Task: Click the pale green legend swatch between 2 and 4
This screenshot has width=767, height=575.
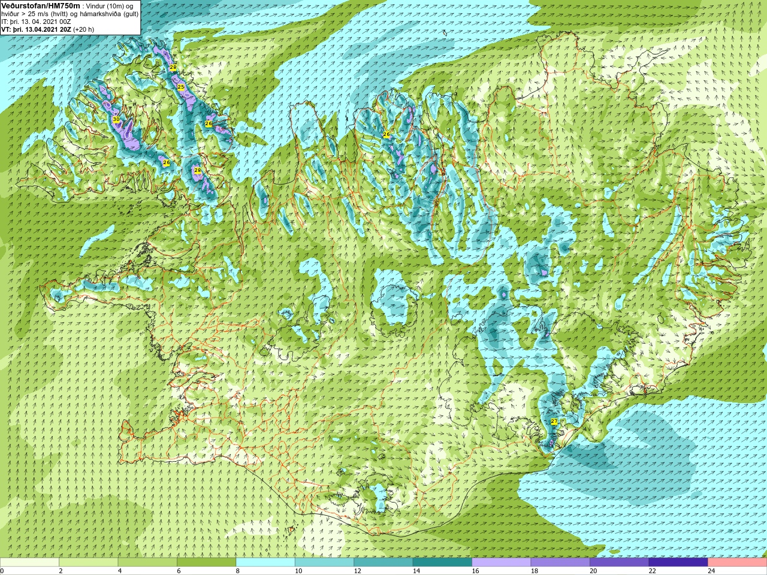Action: tap(89, 562)
